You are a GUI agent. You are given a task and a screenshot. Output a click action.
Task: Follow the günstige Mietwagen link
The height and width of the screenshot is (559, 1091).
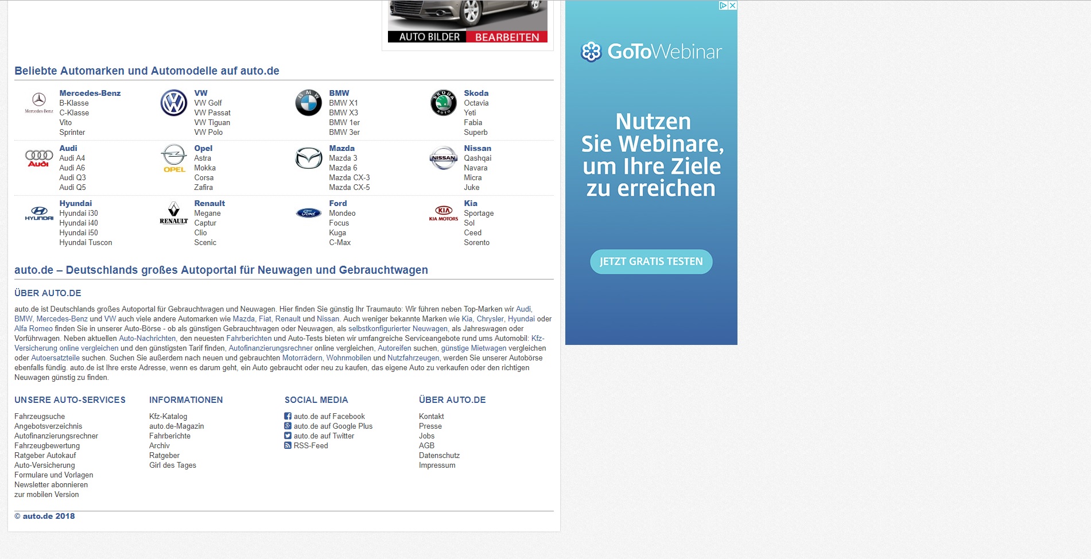pyautogui.click(x=473, y=348)
